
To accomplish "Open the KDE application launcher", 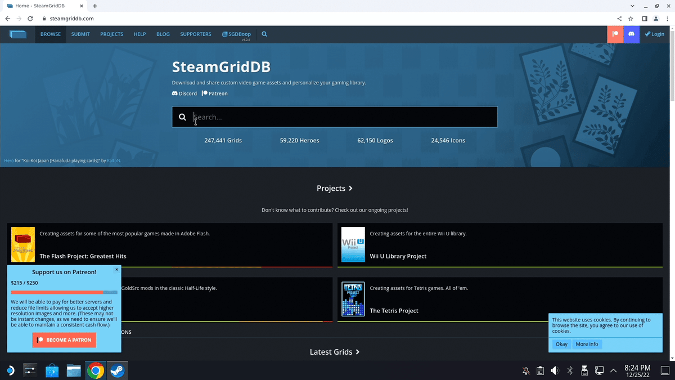I will click(10, 370).
